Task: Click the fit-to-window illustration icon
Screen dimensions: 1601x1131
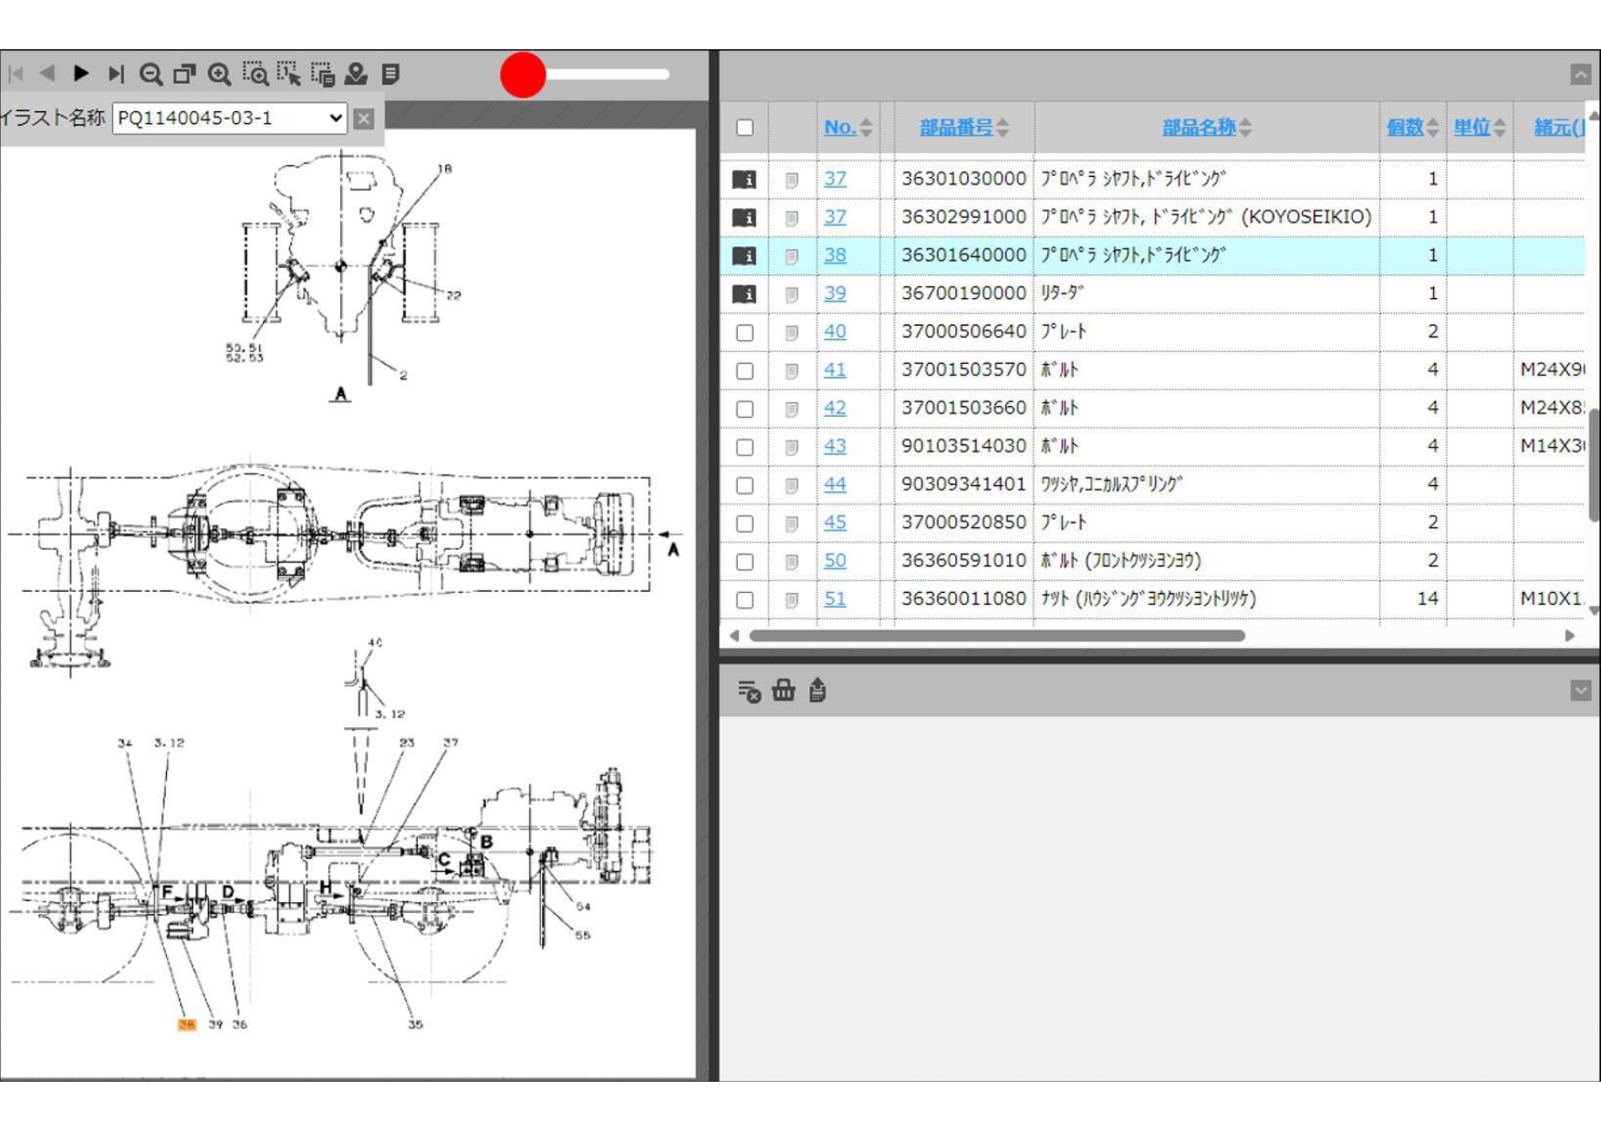Action: point(185,74)
